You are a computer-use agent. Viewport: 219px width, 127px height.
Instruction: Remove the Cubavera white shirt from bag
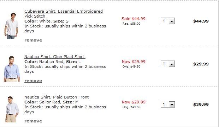pyautogui.click(x=33, y=40)
